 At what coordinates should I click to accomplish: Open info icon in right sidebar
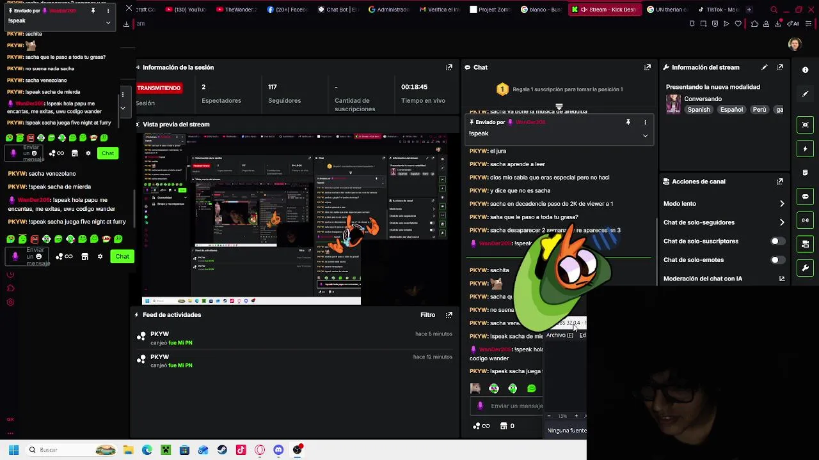point(806,70)
